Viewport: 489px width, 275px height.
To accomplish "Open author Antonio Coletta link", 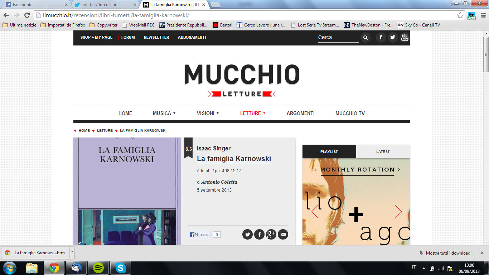I will coord(219,182).
